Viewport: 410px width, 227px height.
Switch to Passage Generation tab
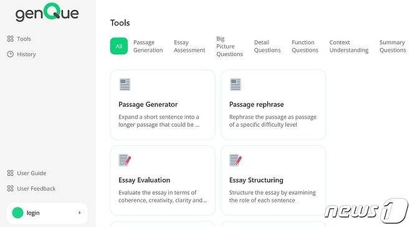click(x=148, y=46)
